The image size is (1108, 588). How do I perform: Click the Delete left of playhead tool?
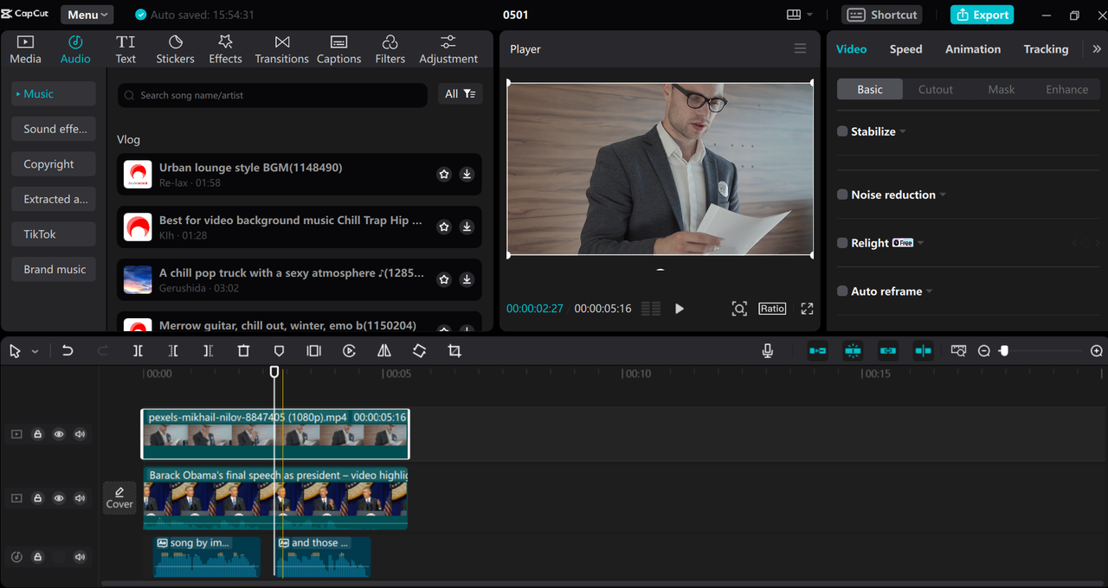click(x=173, y=351)
